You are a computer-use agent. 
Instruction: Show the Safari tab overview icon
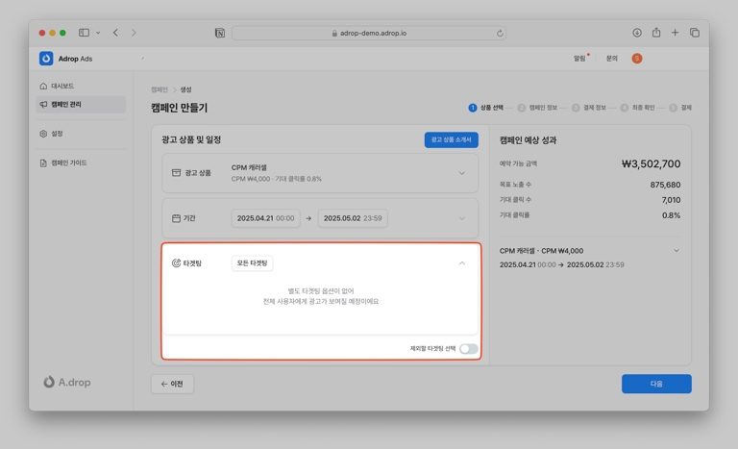click(694, 33)
